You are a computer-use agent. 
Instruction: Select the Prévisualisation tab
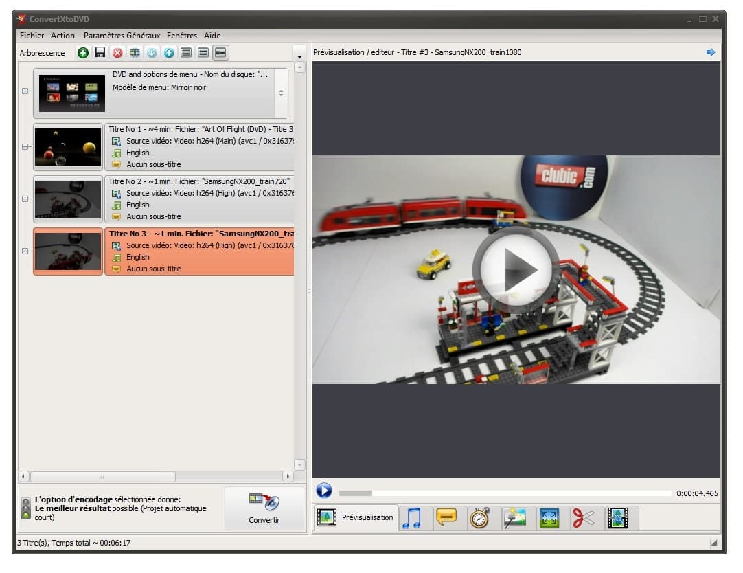tap(356, 517)
